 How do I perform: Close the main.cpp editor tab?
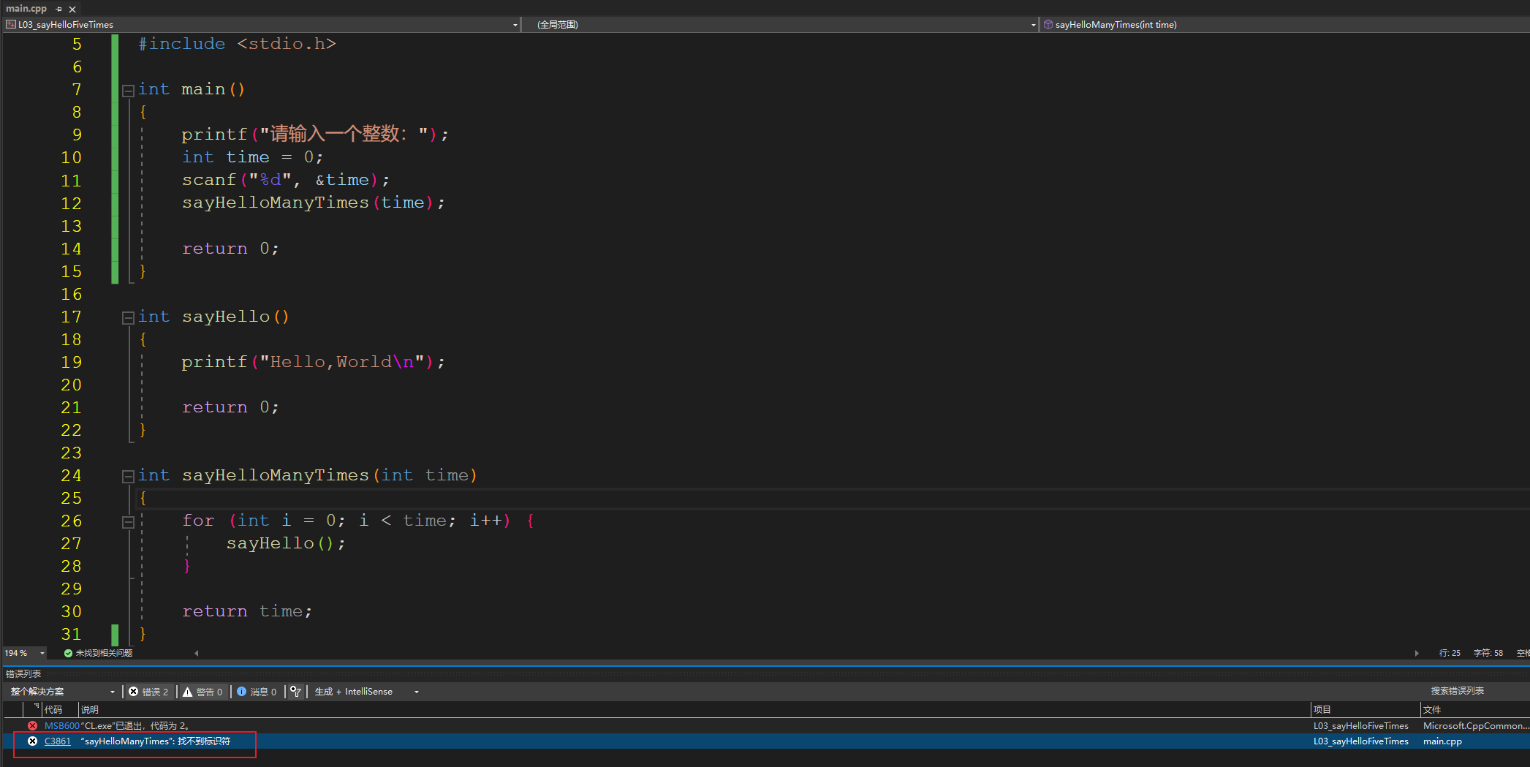pyautogui.click(x=72, y=10)
